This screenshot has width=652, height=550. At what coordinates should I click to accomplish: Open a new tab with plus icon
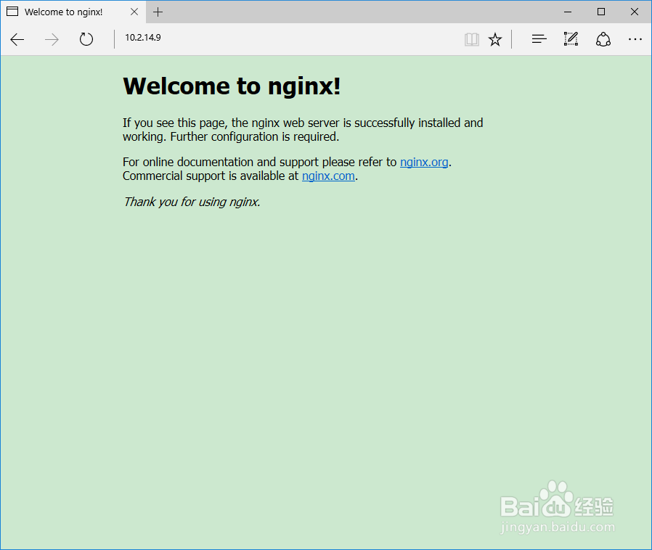[158, 12]
